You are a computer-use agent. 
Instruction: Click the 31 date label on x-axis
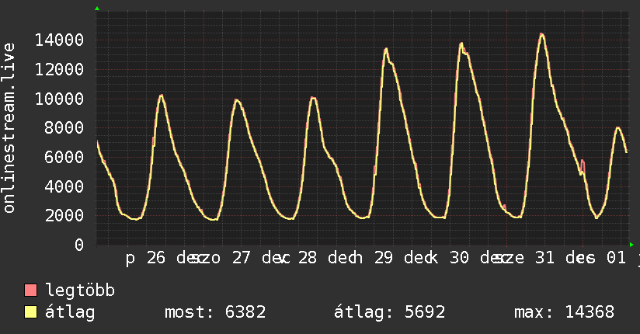click(x=544, y=258)
